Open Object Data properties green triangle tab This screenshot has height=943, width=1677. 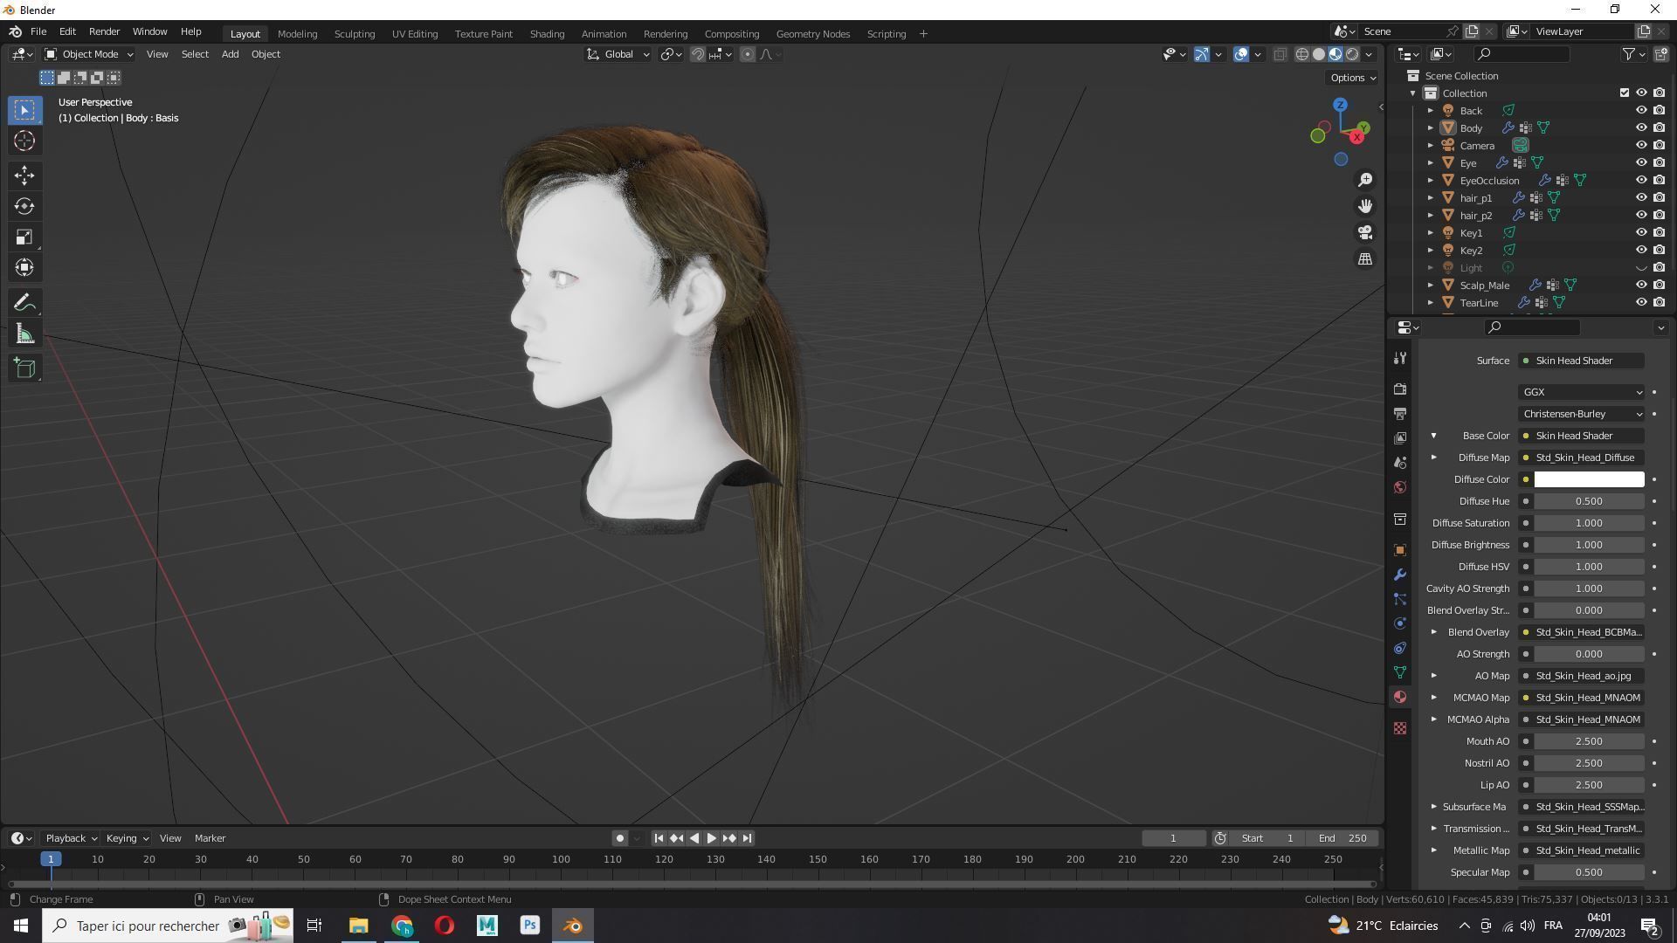(1400, 672)
